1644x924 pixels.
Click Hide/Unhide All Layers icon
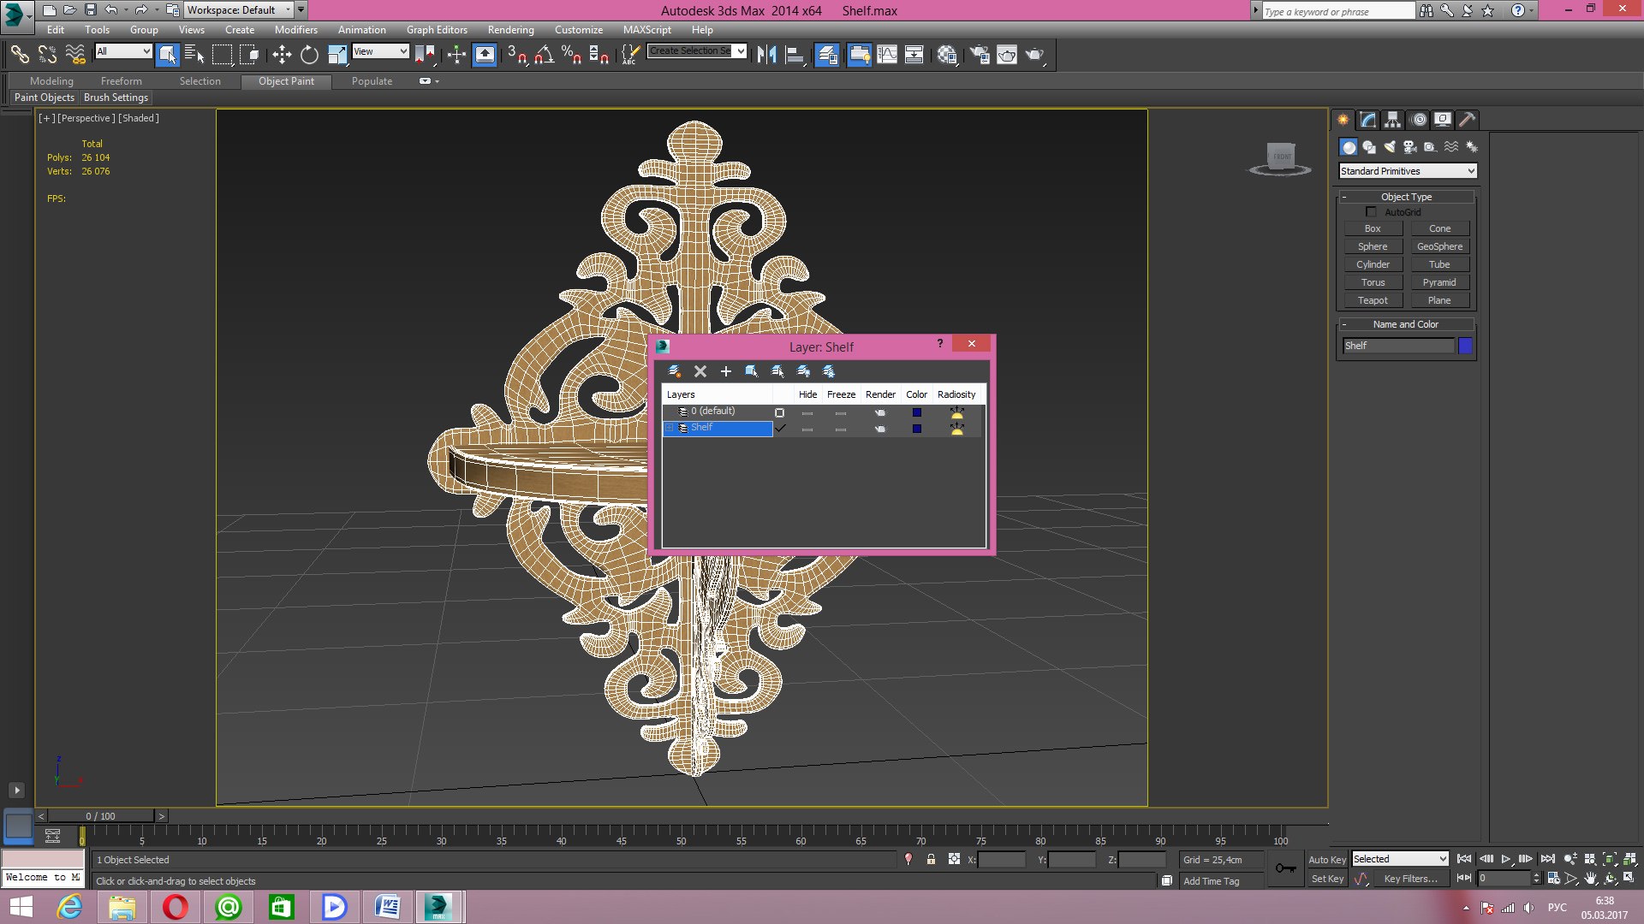803,371
